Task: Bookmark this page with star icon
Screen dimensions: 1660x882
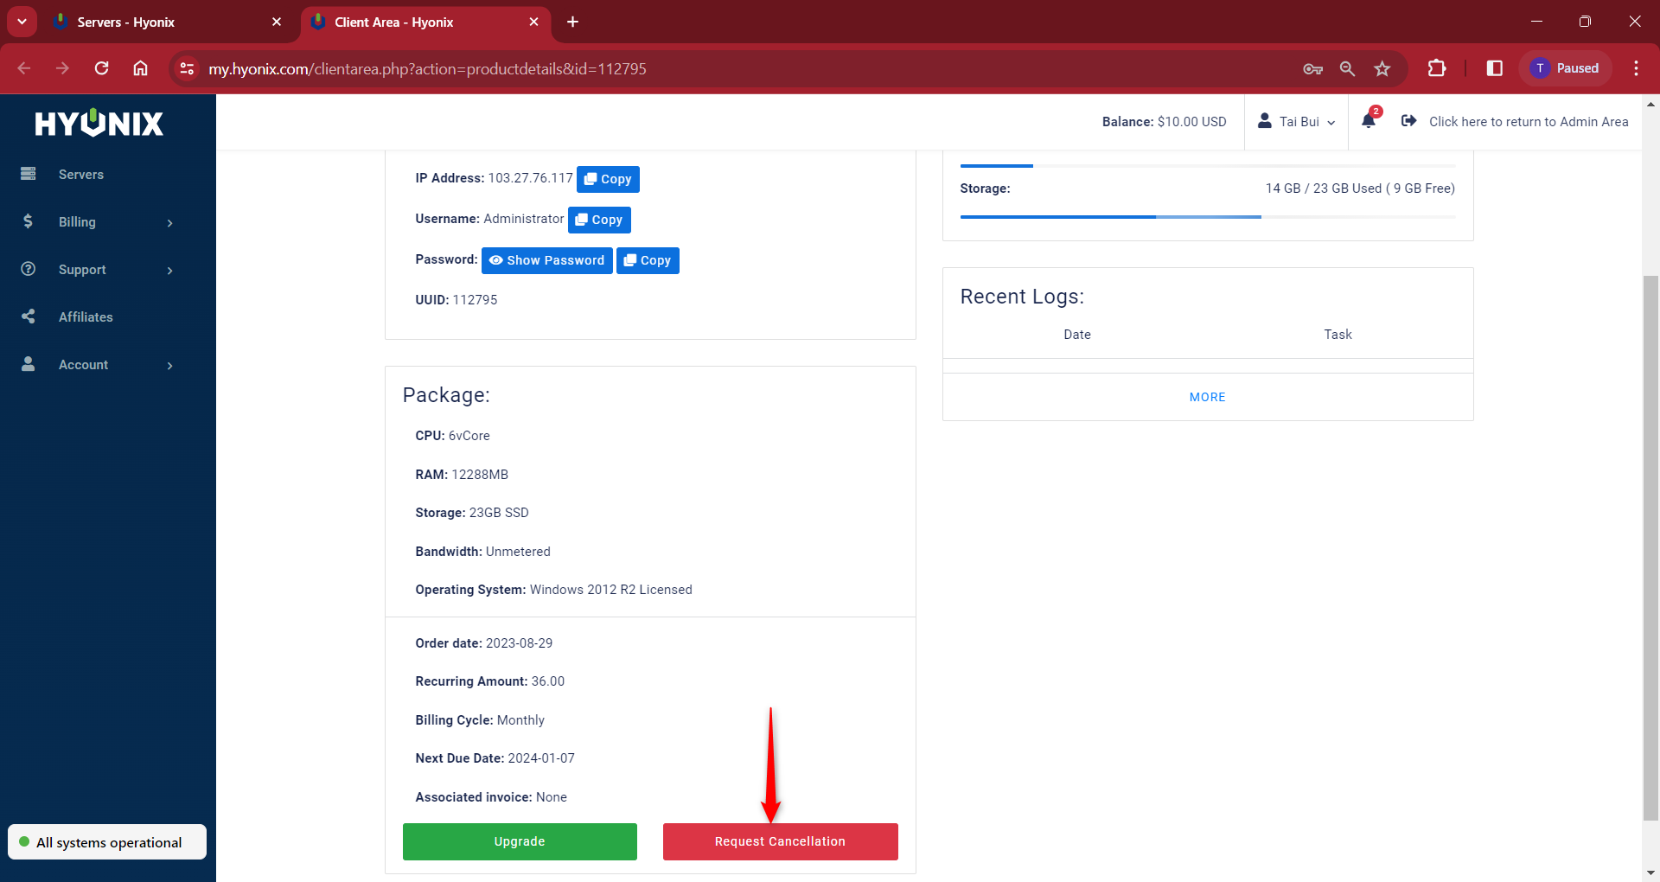Action: point(1382,68)
